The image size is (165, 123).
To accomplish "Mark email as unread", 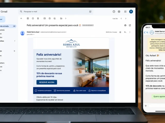I will point(45,18).
